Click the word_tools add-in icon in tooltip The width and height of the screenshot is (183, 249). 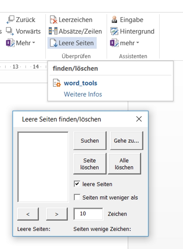click(x=57, y=83)
